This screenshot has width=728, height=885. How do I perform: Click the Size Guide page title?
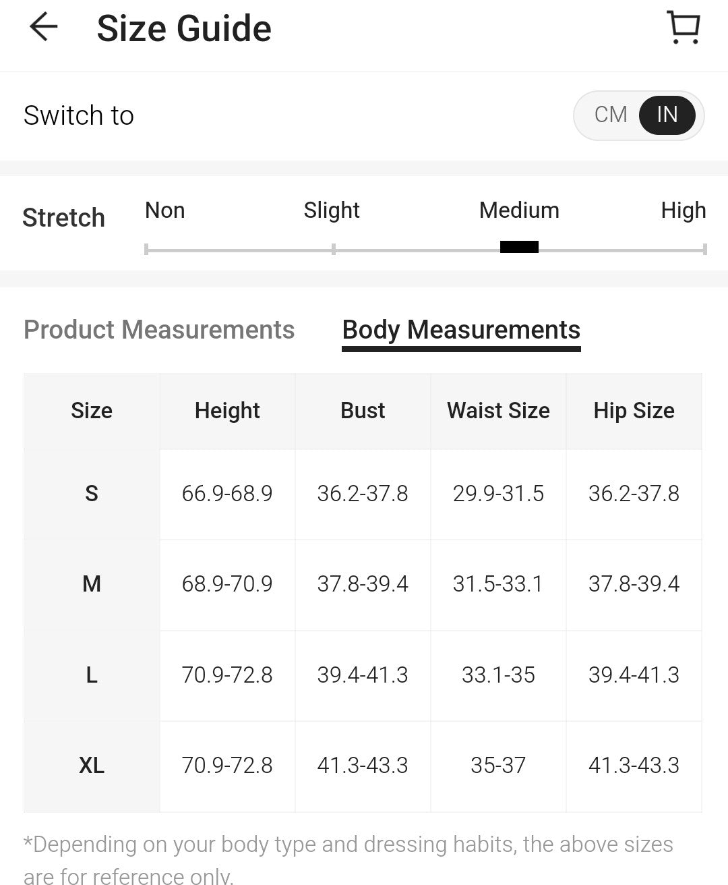[x=184, y=28]
